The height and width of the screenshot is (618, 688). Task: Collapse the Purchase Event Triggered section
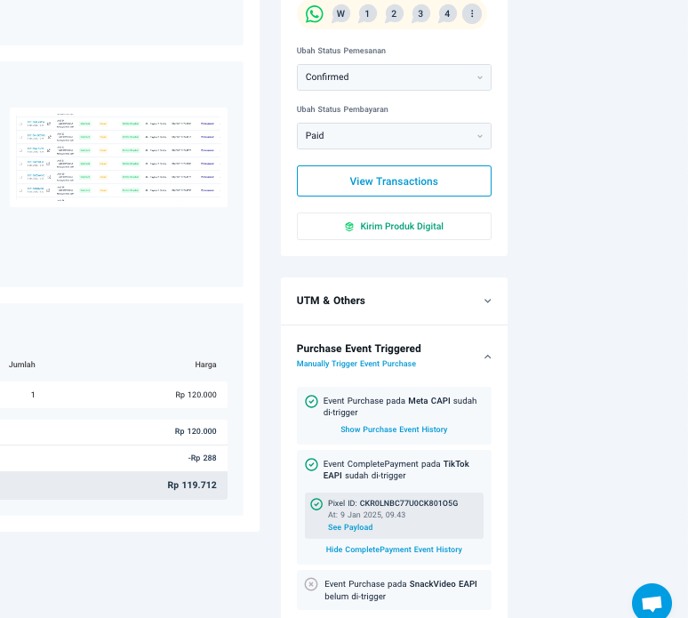click(487, 357)
